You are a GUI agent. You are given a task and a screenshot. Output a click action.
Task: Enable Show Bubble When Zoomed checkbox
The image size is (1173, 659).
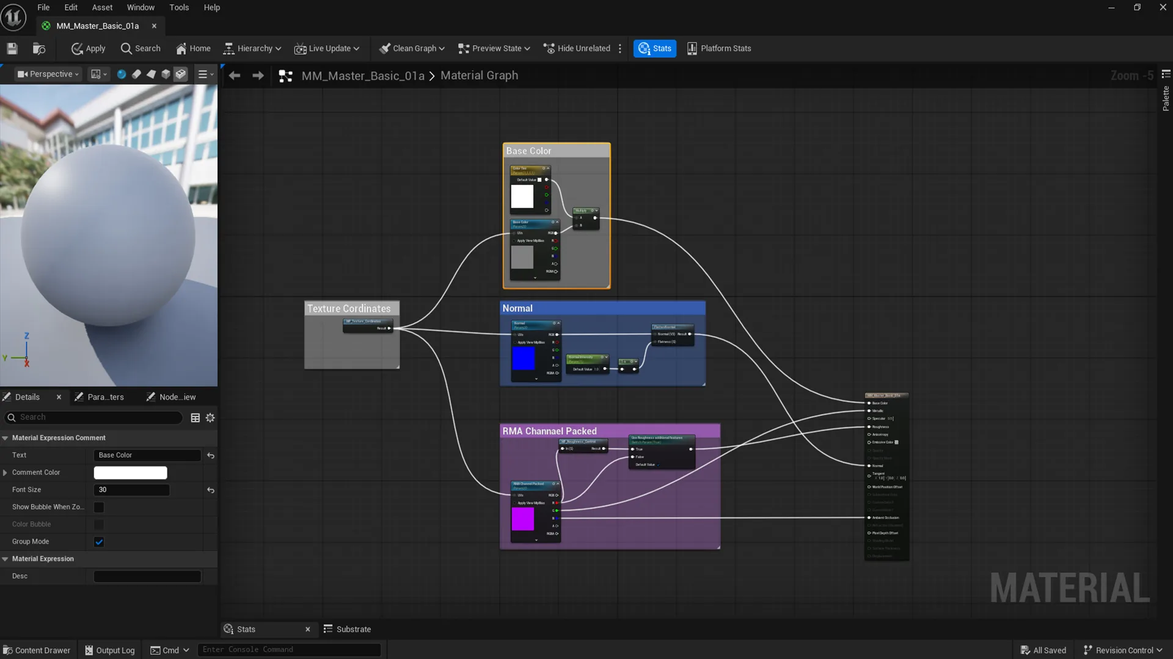(x=99, y=507)
